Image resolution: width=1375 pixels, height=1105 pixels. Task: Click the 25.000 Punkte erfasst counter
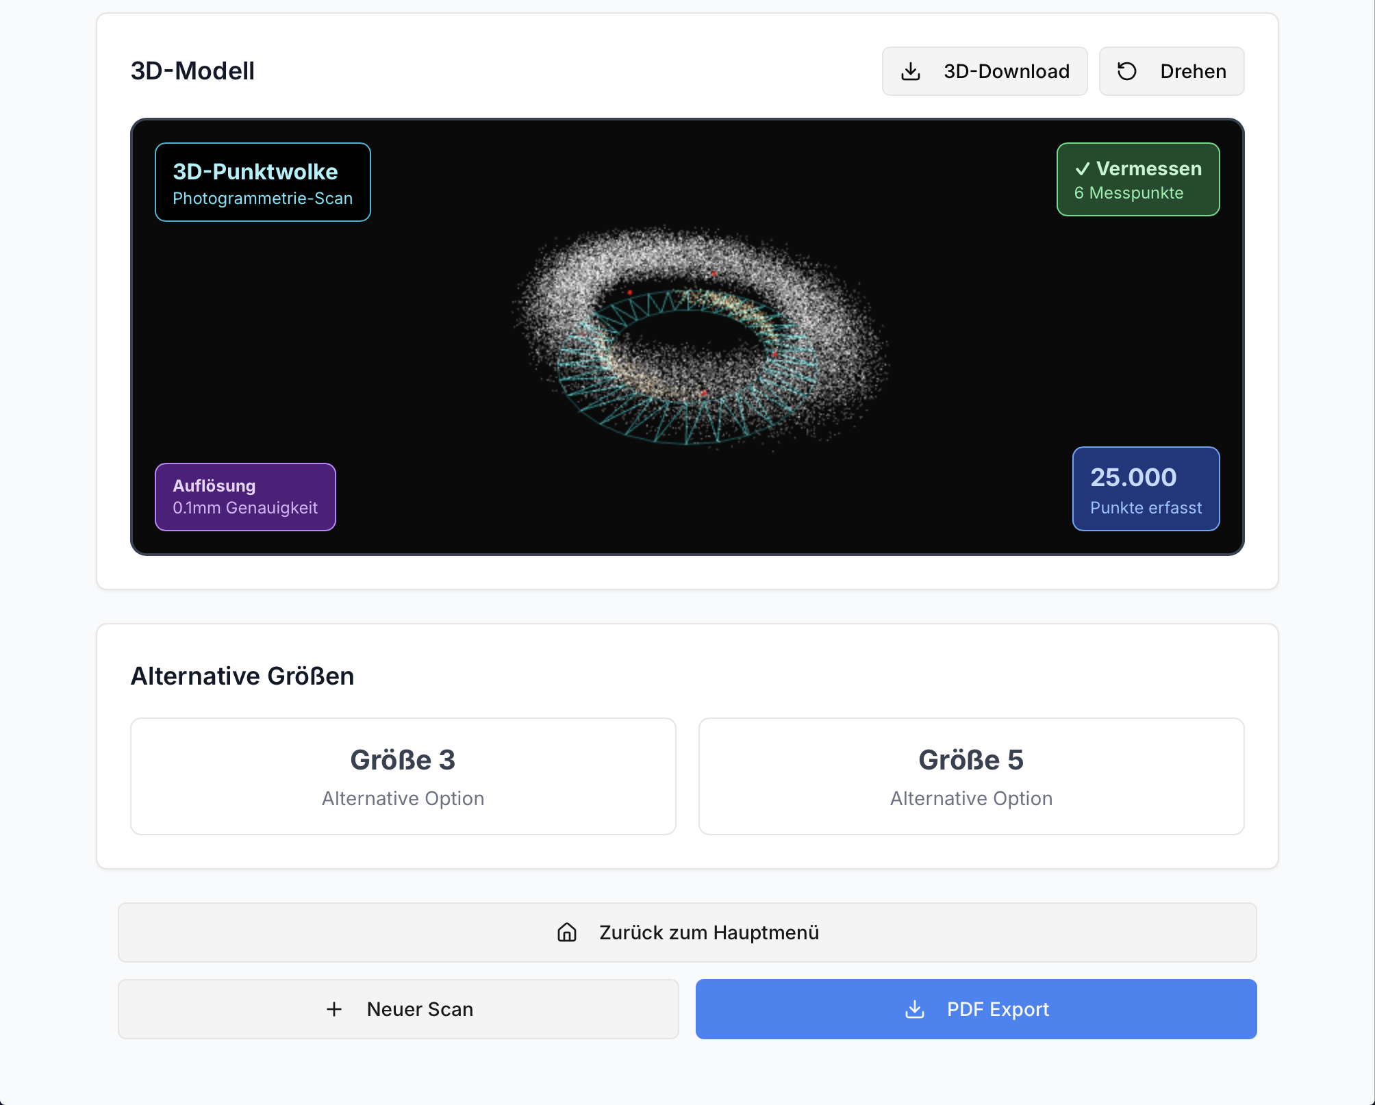pos(1146,489)
